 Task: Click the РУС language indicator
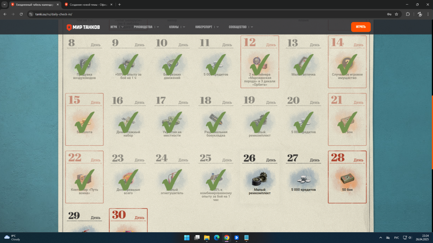tap(397, 238)
